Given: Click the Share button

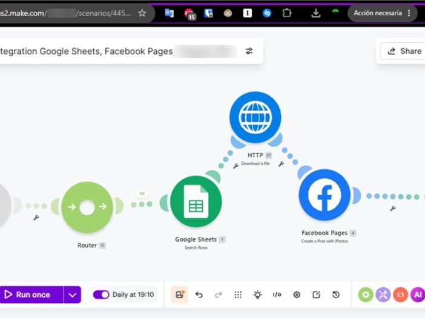Looking at the screenshot, I should (404, 51).
